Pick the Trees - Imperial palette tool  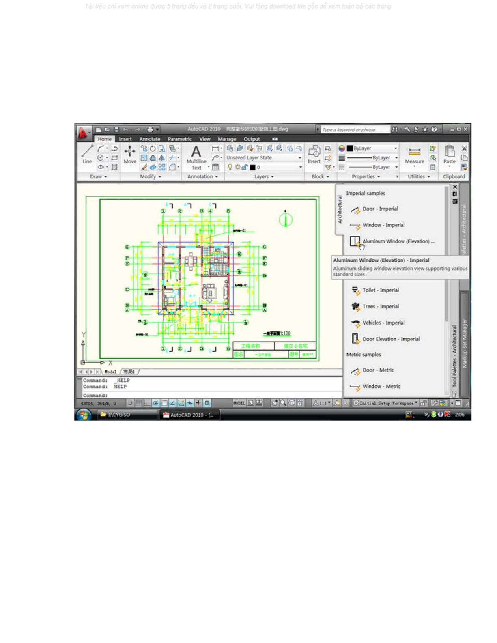point(381,307)
